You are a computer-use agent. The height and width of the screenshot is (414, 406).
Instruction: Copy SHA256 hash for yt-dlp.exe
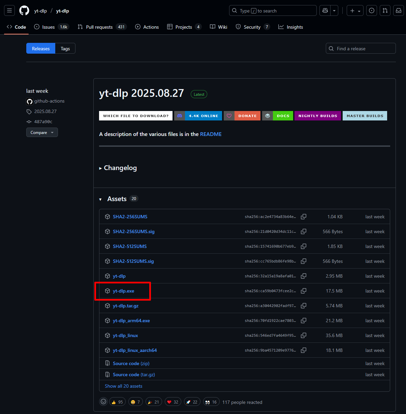[x=304, y=291]
